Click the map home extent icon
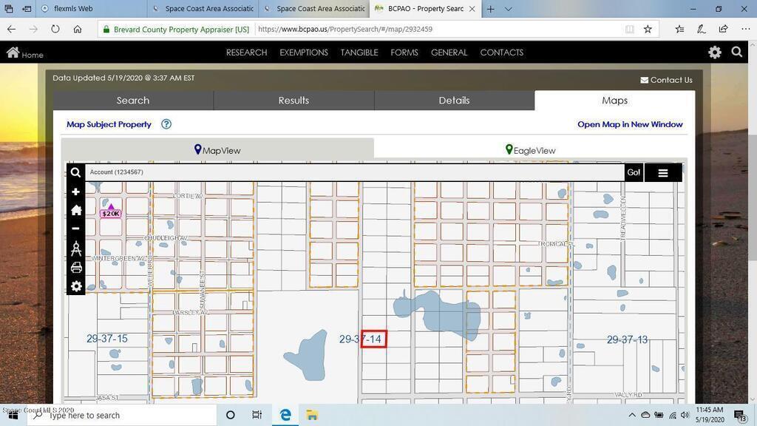 (75, 210)
